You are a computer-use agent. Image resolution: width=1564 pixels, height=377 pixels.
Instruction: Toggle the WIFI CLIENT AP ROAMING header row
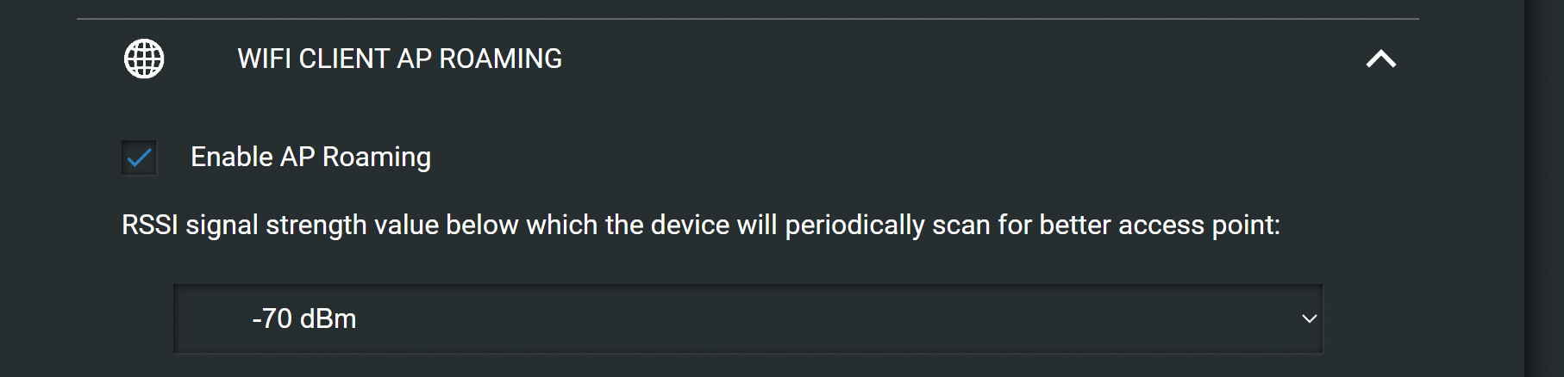pyautogui.click(x=748, y=59)
